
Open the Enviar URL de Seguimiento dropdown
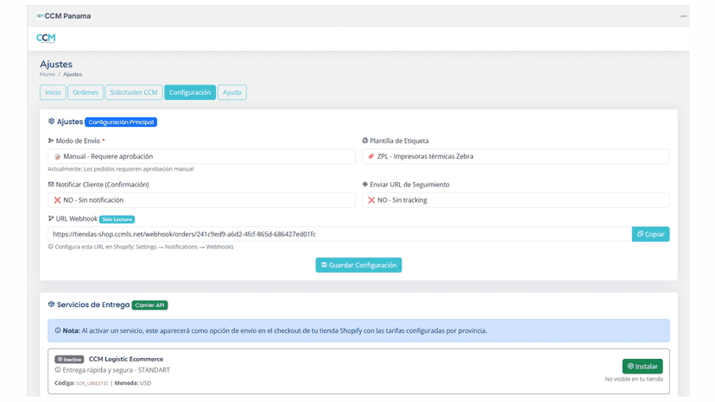pos(516,200)
